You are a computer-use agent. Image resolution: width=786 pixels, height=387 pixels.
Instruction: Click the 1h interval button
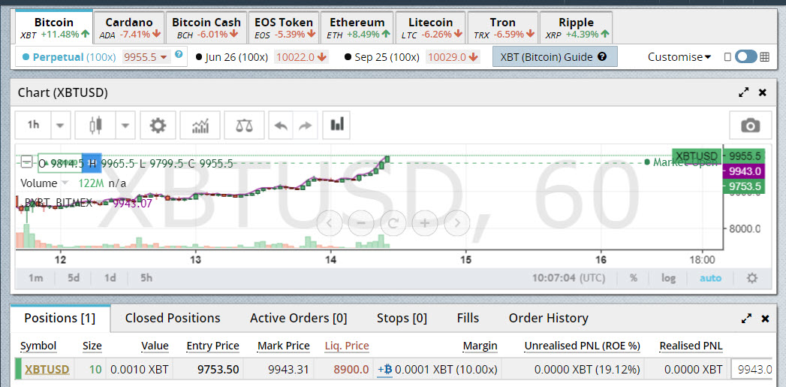tap(33, 125)
